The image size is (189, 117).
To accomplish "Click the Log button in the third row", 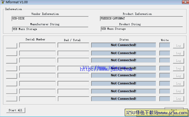I will pos(178,61).
